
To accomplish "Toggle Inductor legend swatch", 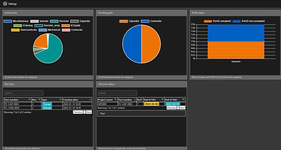I will pyautogui.click(x=34, y=21).
